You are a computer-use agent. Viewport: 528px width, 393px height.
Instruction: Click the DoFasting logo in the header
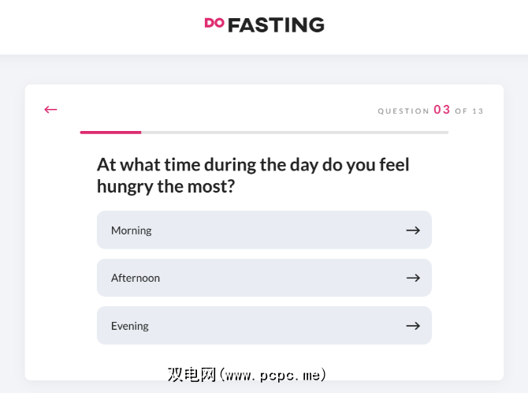pos(264,24)
